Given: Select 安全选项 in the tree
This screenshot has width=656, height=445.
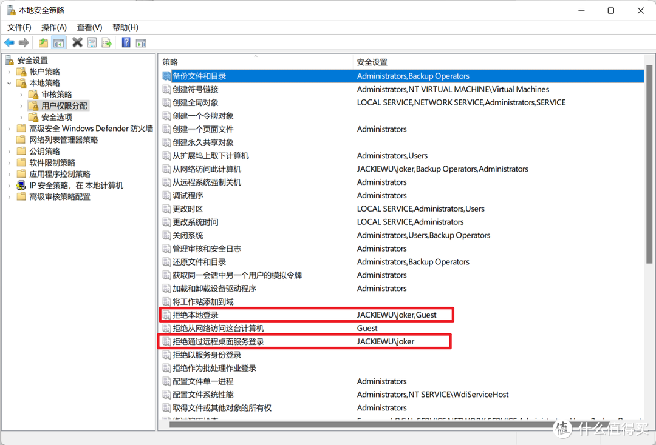Looking at the screenshot, I should coord(56,117).
